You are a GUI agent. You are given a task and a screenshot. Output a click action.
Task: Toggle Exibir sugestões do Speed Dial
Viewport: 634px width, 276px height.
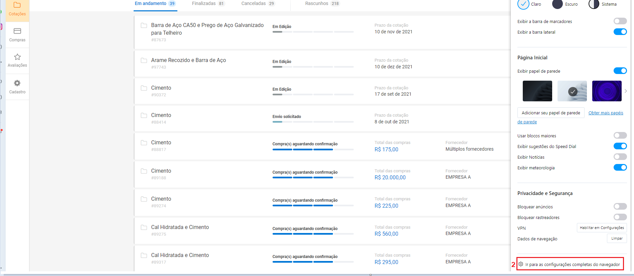pos(620,146)
